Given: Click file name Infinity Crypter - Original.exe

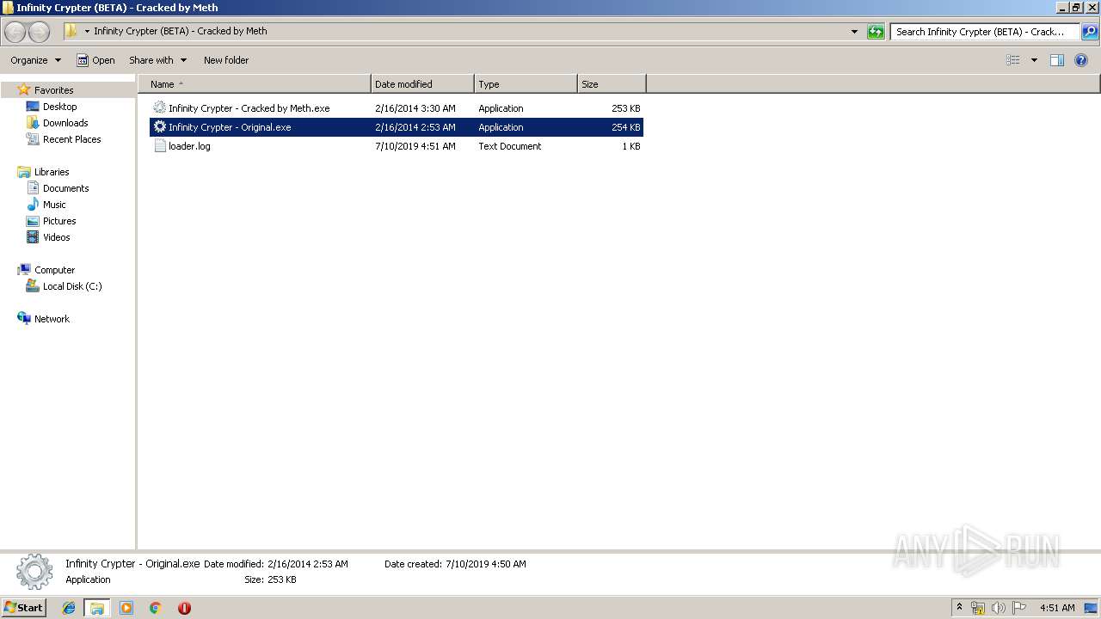Looking at the screenshot, I should pyautogui.click(x=230, y=127).
